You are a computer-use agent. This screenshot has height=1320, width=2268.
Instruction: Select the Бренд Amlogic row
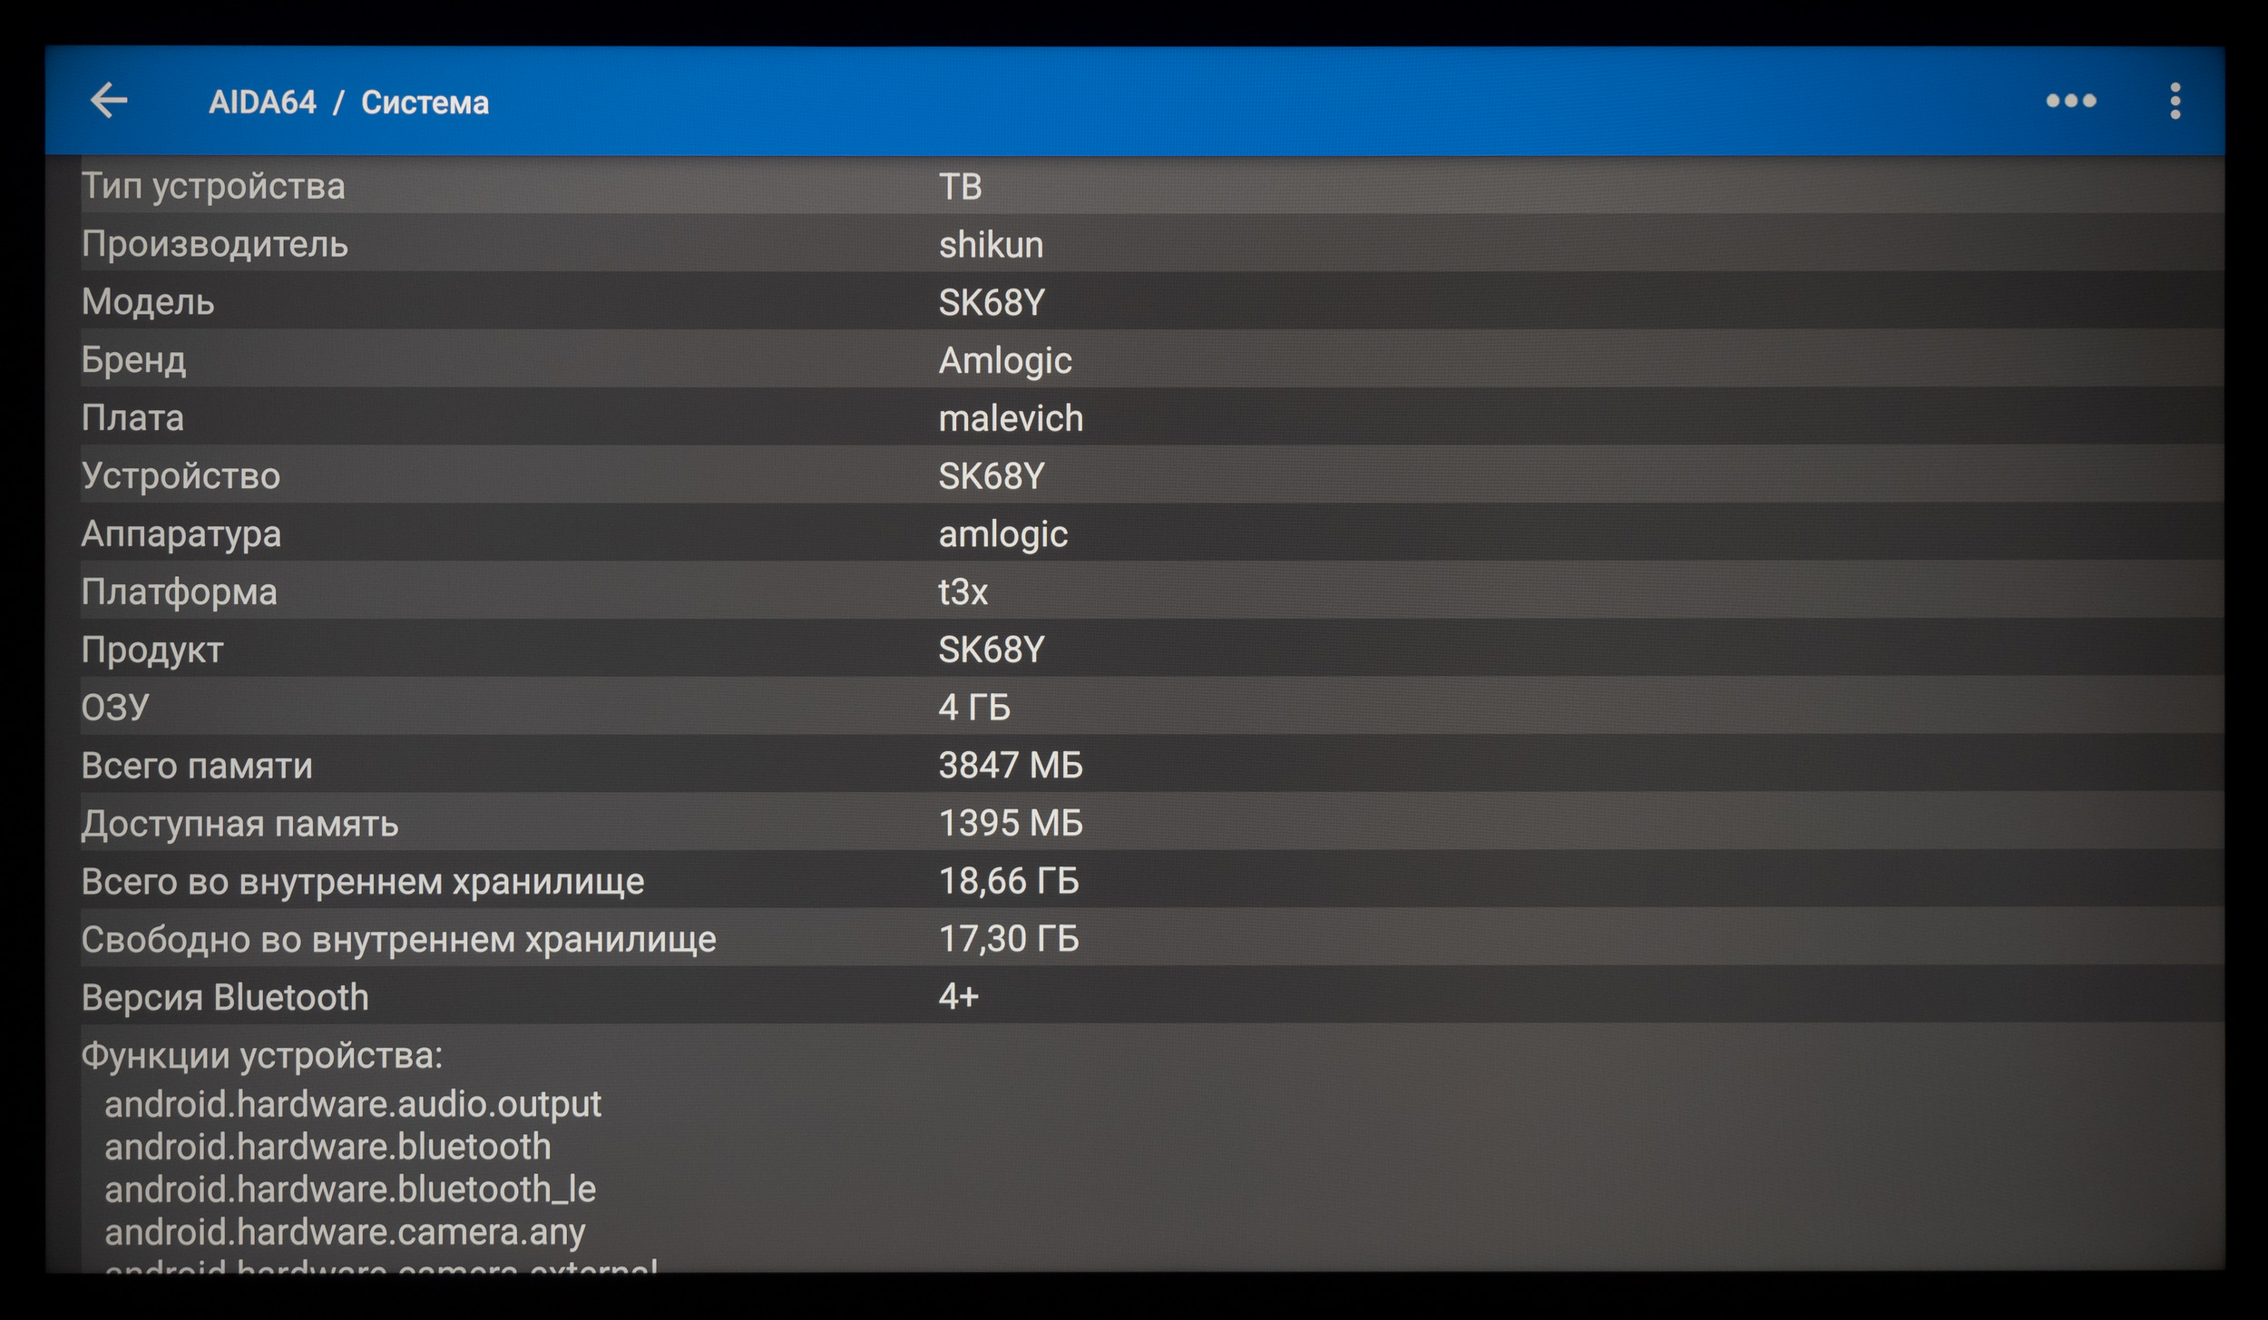pyautogui.click(x=1150, y=360)
